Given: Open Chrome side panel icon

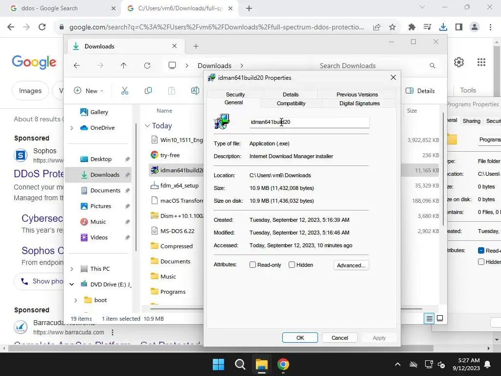Looking at the screenshot, I should click(459, 27).
